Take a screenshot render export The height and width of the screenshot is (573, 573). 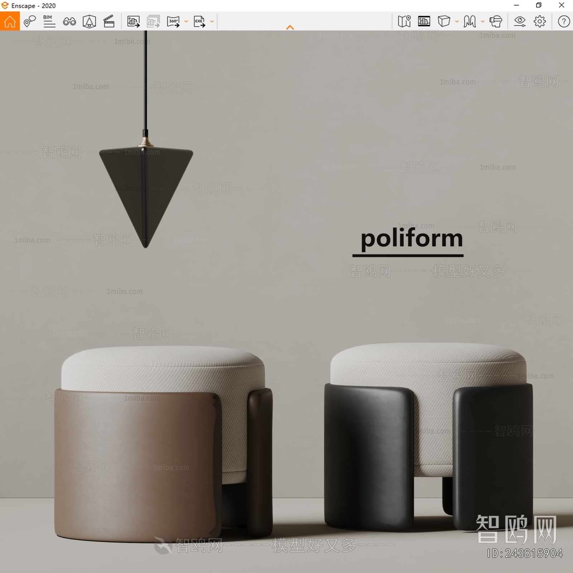133,21
